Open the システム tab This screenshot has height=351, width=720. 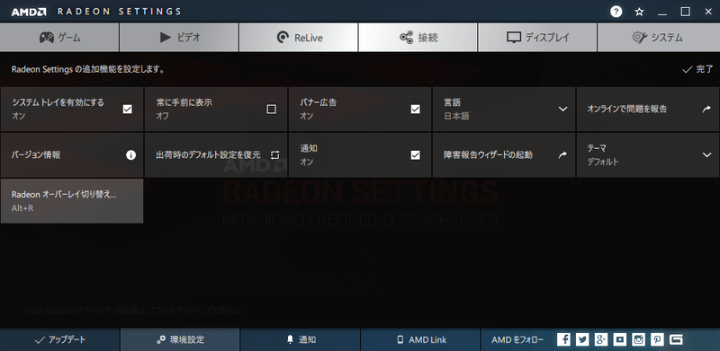coord(659,37)
